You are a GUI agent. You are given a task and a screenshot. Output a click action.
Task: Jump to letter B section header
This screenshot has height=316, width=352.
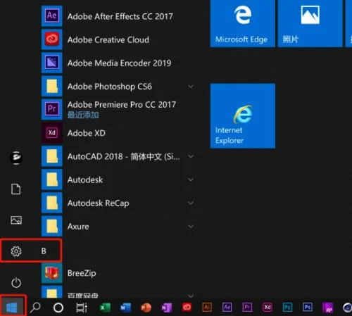44,251
